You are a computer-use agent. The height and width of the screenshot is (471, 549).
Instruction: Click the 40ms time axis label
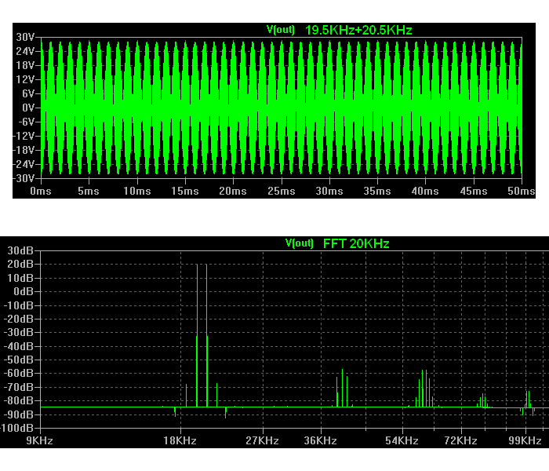point(425,192)
